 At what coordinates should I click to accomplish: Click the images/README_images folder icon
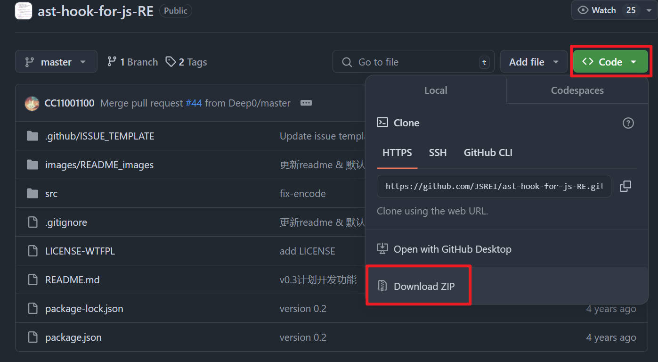[x=32, y=165]
